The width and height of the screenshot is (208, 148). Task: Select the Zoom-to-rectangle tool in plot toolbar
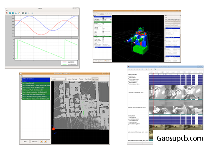pyautogui.click(x=19, y=13)
